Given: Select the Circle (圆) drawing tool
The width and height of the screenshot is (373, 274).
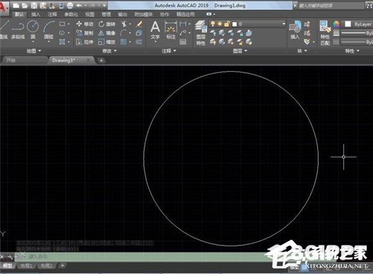Looking at the screenshot, I should click(33, 30).
